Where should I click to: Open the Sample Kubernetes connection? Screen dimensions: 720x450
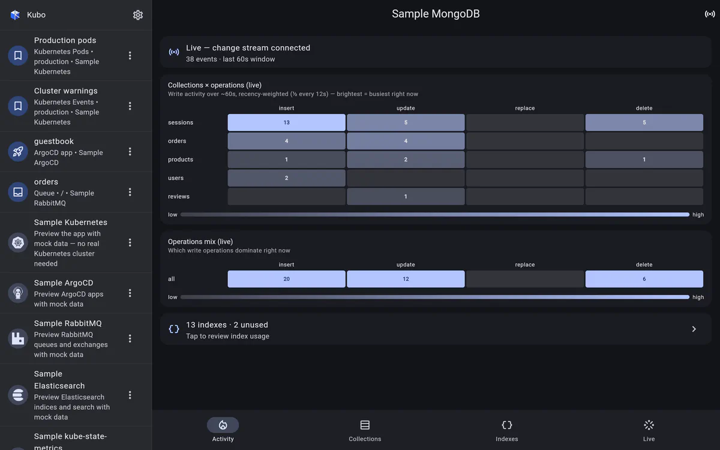pyautogui.click(x=76, y=242)
